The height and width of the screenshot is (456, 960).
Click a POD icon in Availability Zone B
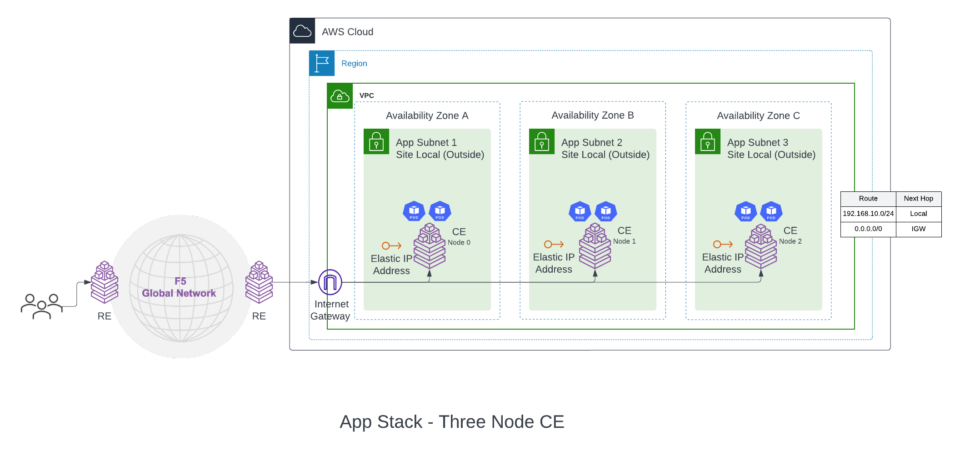[580, 211]
